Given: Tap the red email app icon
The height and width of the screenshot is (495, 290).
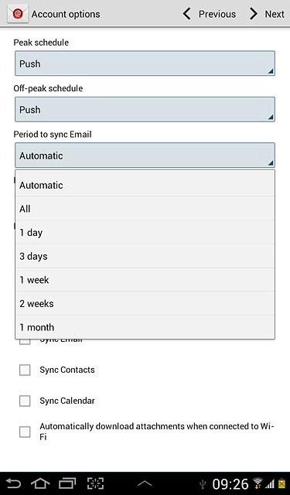Looking at the screenshot, I should [18, 14].
